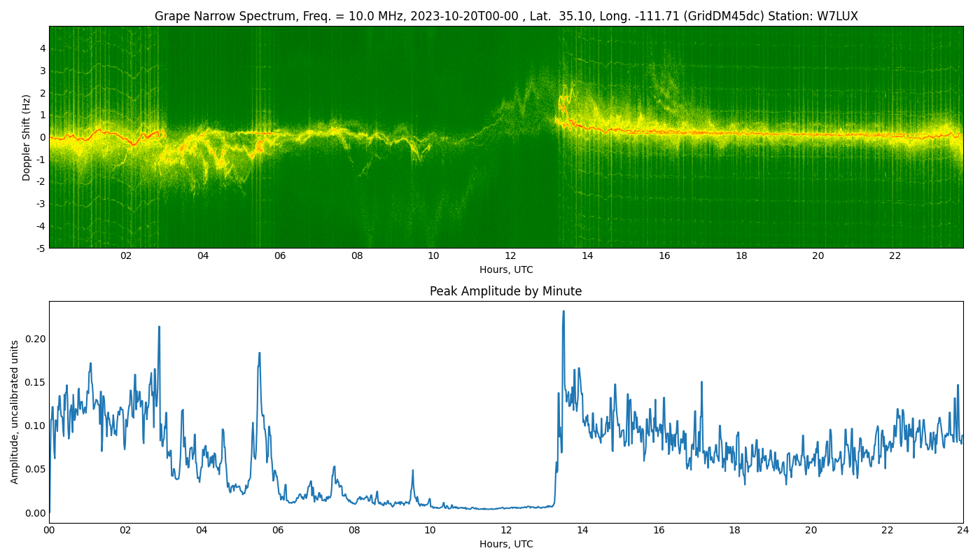Click the -5 Doppler shift tick label
This screenshot has width=980, height=560.
pos(41,248)
